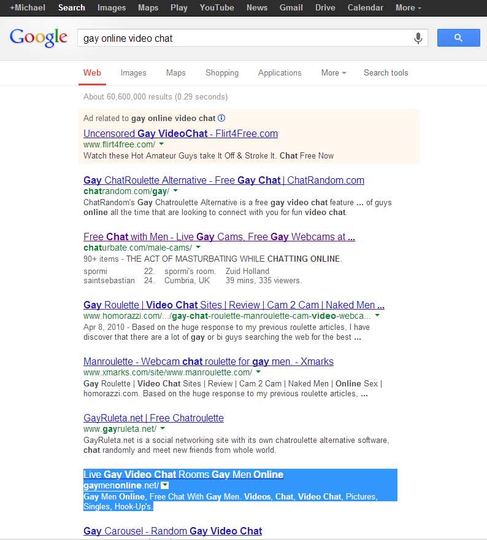Select Search in the top bar
Screen dimensions: 487x540
coord(72,7)
